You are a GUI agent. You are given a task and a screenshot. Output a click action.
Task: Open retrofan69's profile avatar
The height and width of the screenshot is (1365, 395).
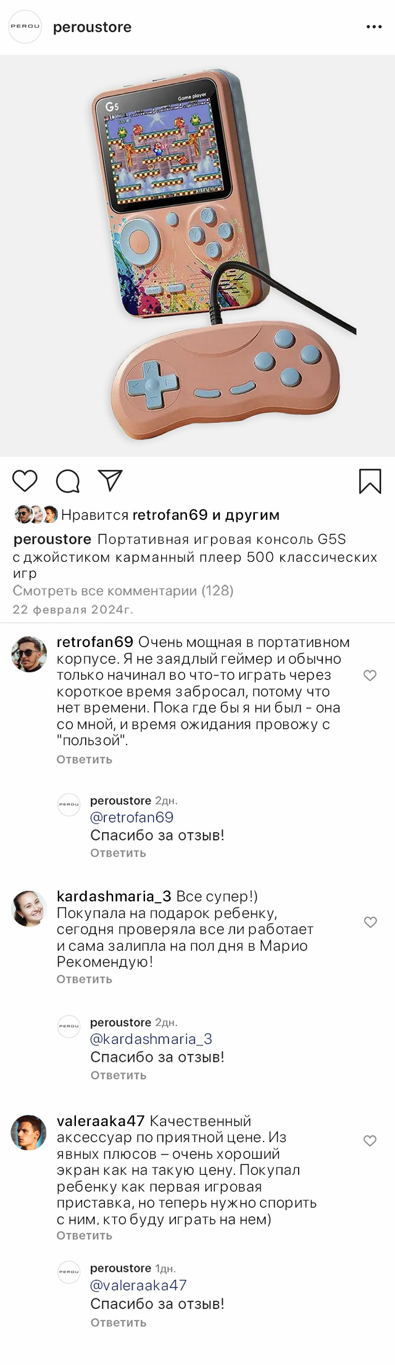pyautogui.click(x=29, y=654)
